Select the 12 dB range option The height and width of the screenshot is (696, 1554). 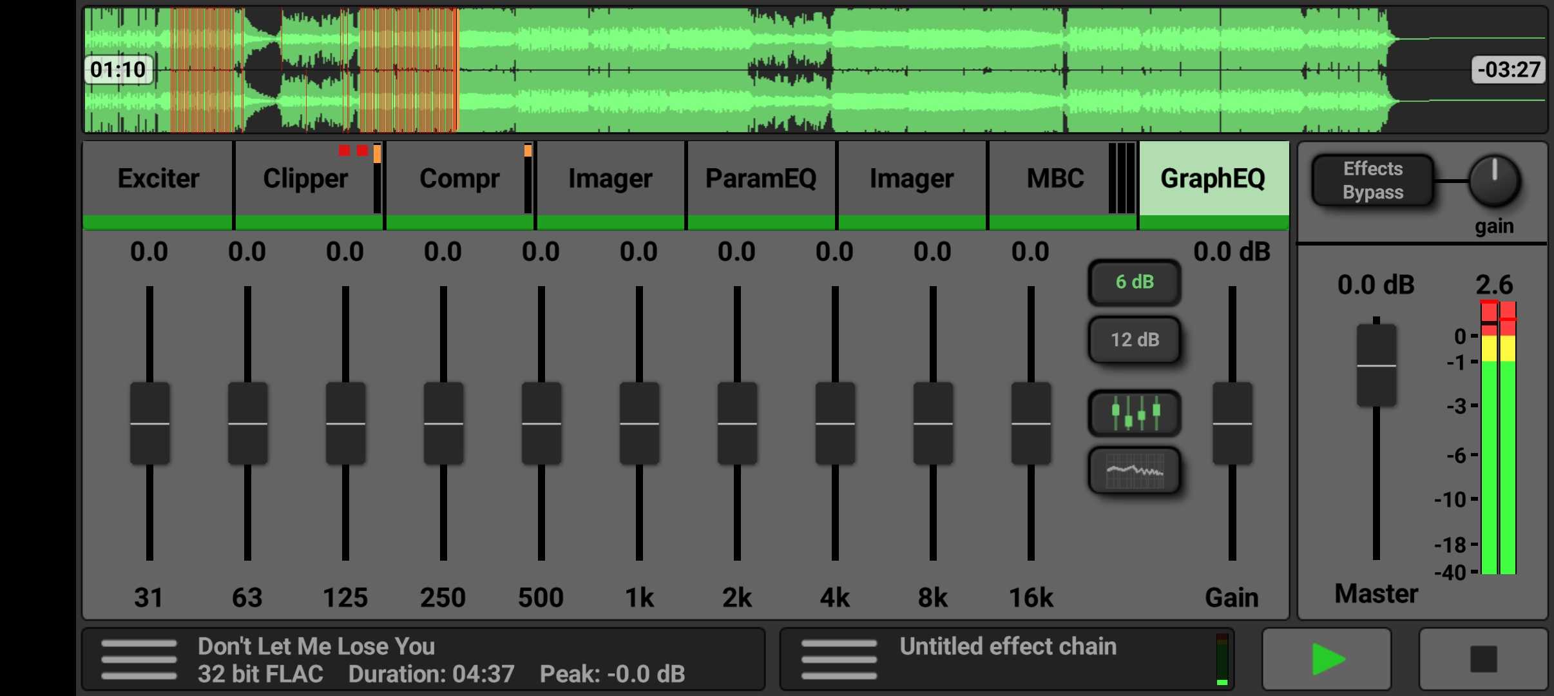click(1134, 340)
